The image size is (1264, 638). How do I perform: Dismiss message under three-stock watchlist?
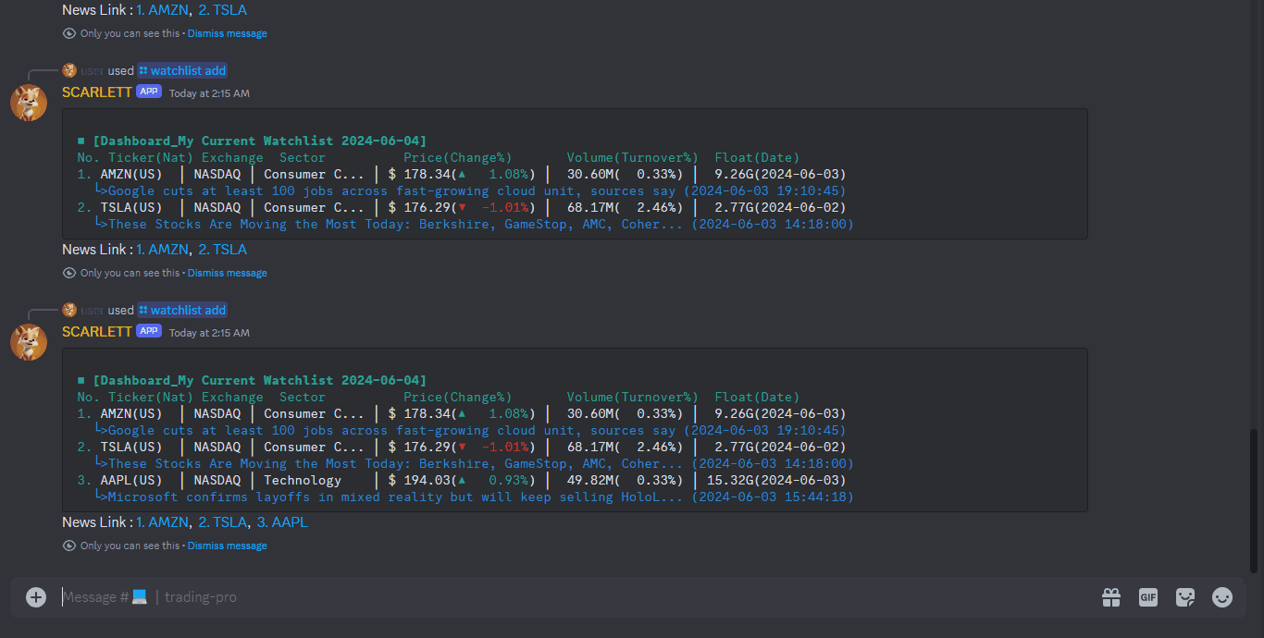click(228, 546)
